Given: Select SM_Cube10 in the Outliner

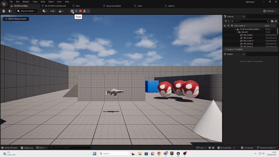Looking at the screenshot, I should tap(248, 41).
